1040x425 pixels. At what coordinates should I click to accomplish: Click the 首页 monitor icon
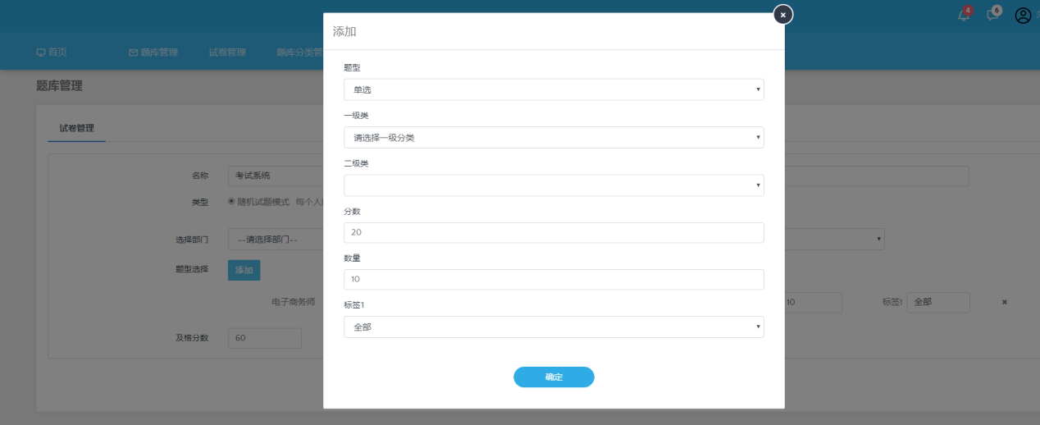point(41,53)
